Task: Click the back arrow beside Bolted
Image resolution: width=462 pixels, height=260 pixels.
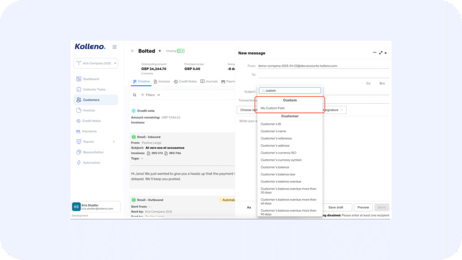Action: tap(133, 51)
